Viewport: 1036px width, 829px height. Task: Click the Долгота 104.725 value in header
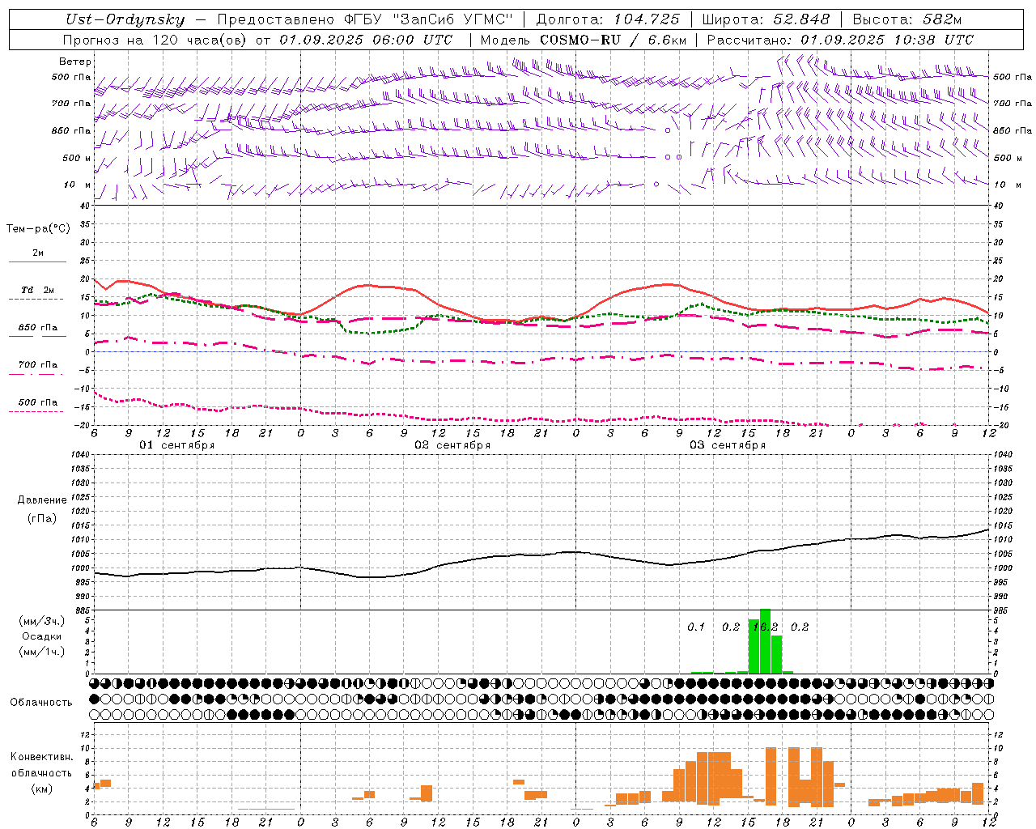point(608,19)
